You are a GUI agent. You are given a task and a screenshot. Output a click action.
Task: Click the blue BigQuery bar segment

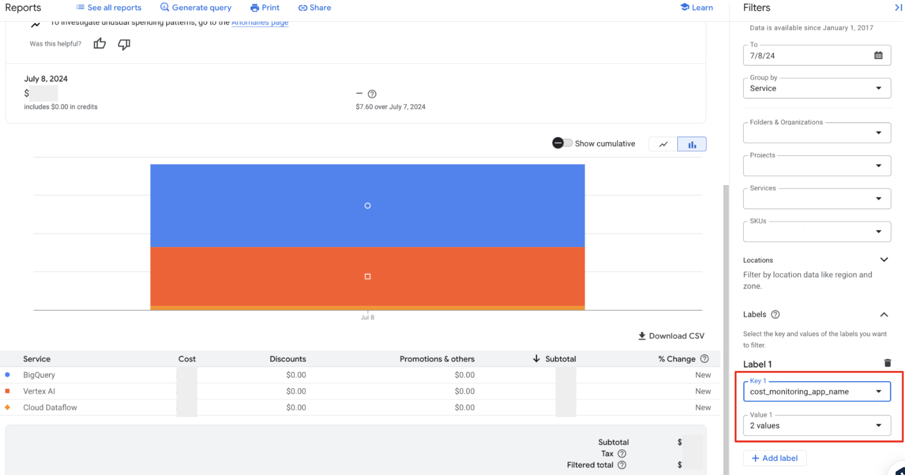[x=368, y=205]
